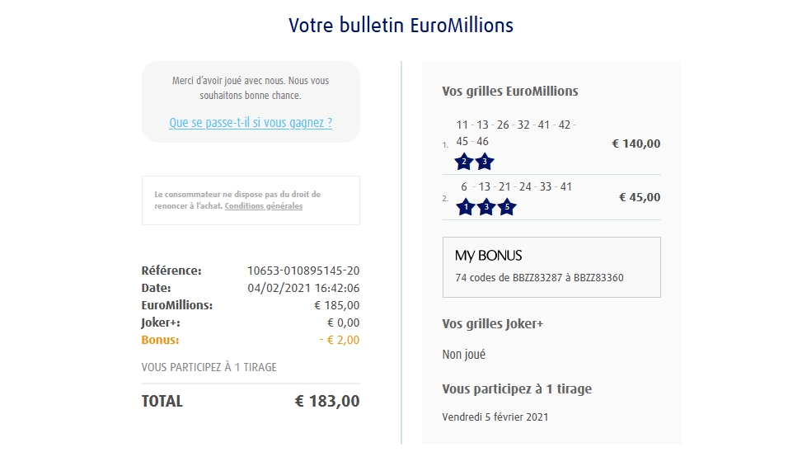Screen dimensions: 802x452
Task: Click the draw date 'Vendredi 5 février 2021'
Action: 495,417
